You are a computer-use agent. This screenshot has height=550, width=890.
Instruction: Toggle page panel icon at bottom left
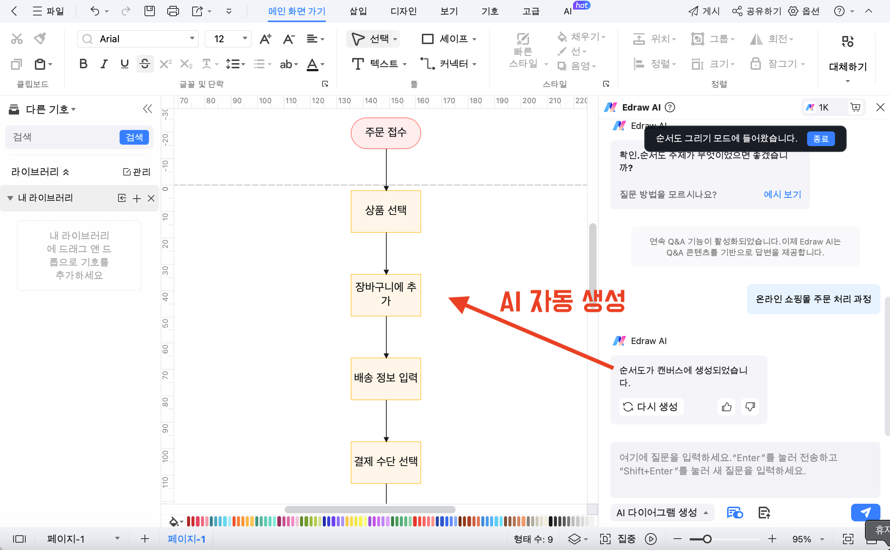tap(19, 539)
